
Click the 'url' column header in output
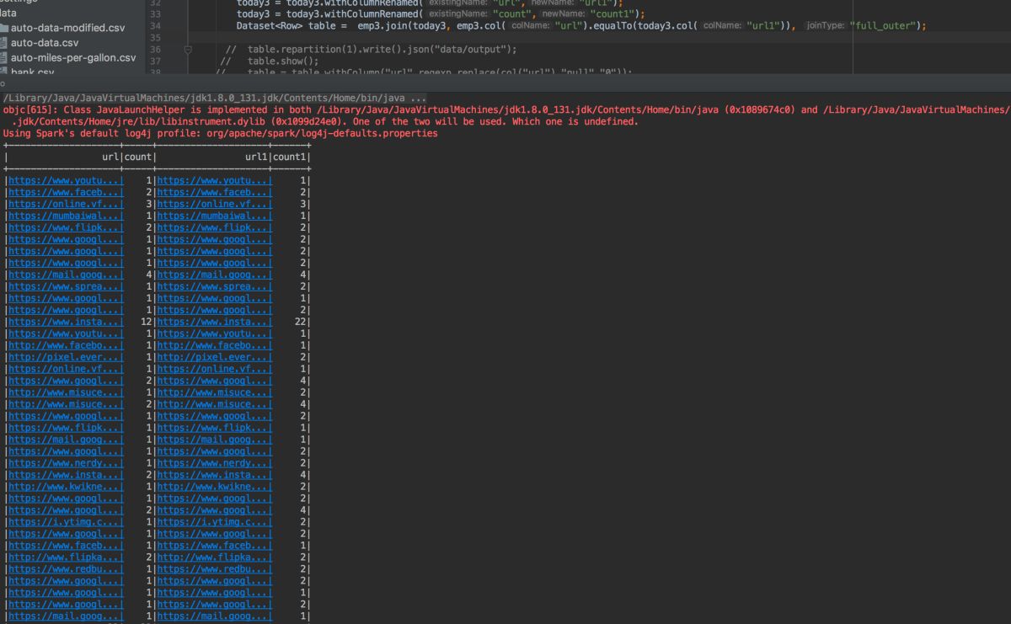(111, 157)
